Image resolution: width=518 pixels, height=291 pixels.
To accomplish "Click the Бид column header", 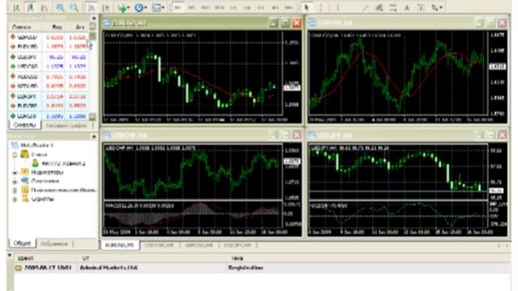I will [x=57, y=27].
